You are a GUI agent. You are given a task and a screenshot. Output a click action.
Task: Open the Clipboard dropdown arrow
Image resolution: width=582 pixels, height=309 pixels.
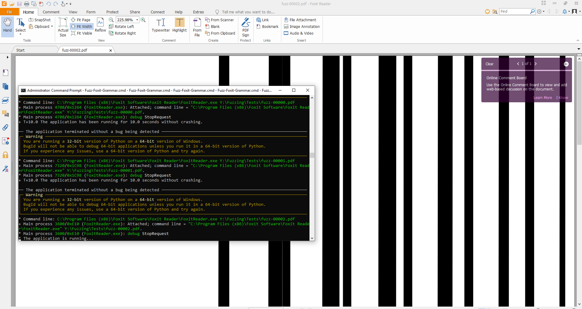[52, 27]
